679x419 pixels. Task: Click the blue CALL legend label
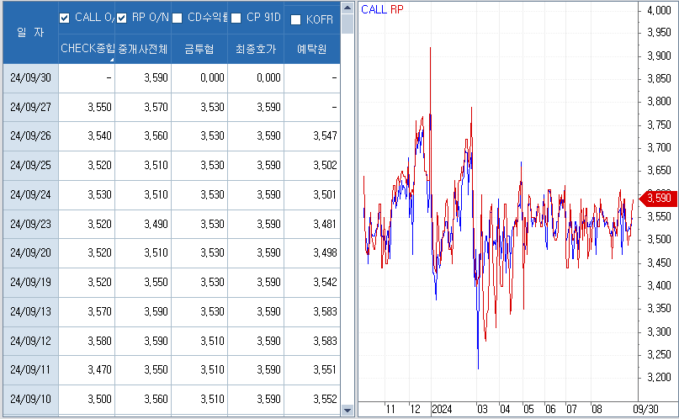pyautogui.click(x=374, y=10)
